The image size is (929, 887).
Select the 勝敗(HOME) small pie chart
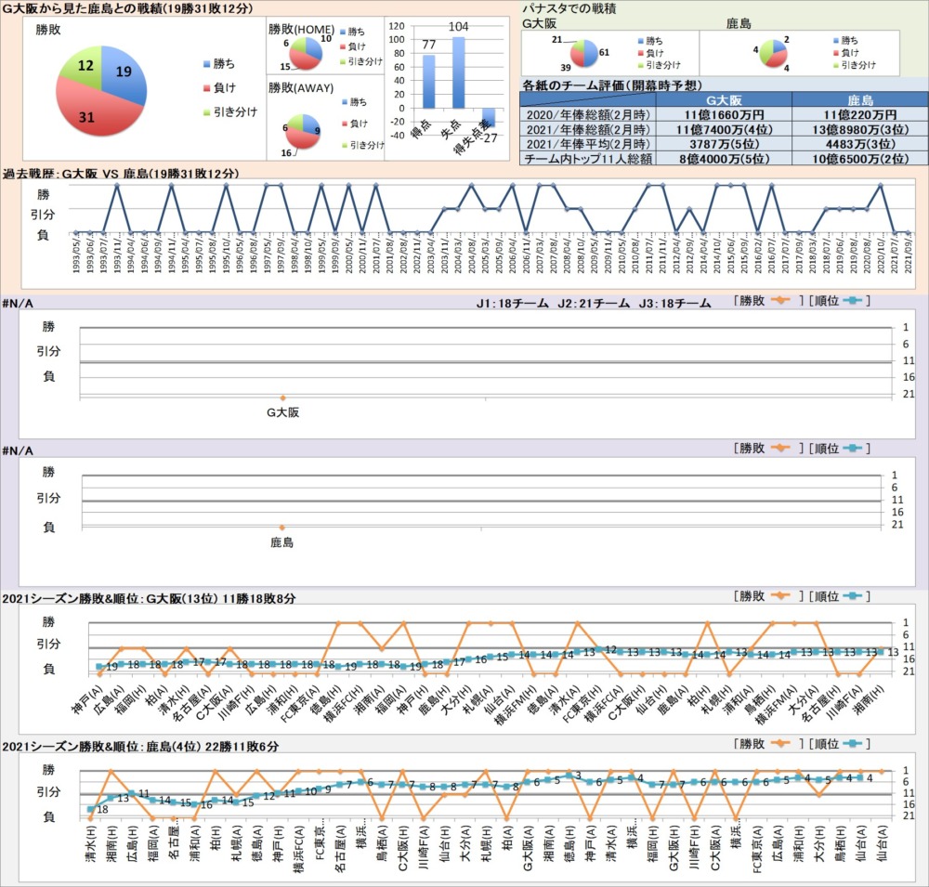click(304, 52)
